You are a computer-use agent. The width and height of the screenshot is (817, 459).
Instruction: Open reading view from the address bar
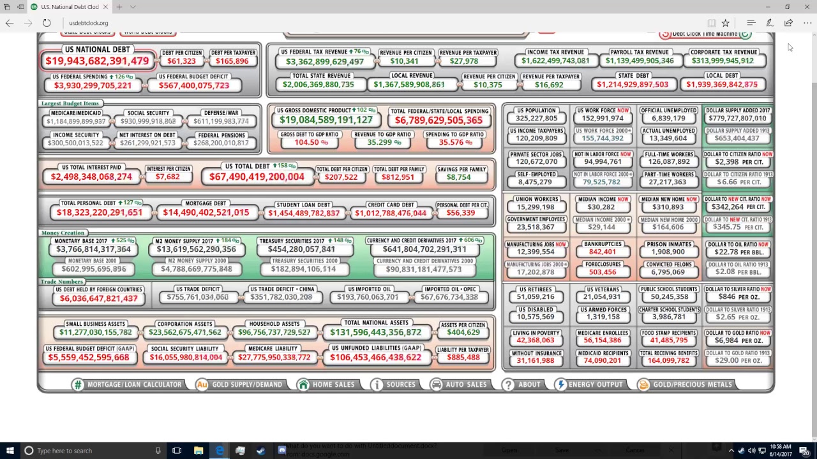tap(712, 23)
